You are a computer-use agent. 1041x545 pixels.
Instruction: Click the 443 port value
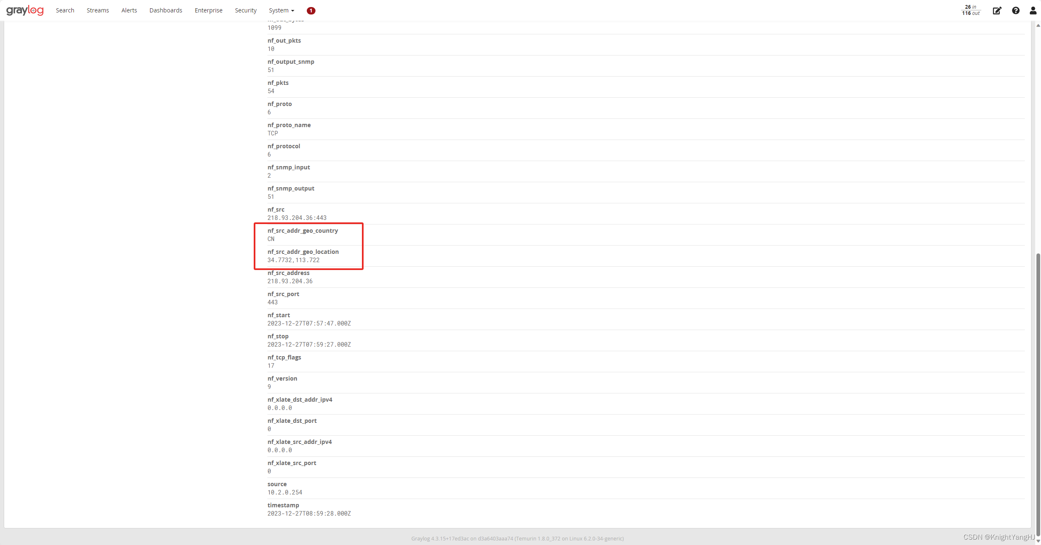pyautogui.click(x=272, y=302)
